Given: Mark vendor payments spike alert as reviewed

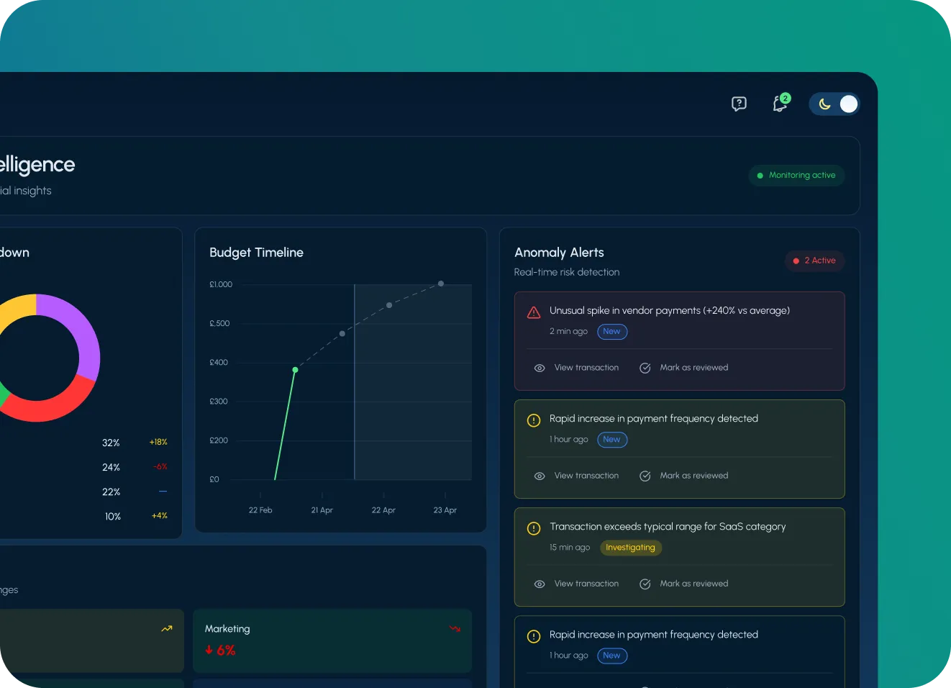Looking at the screenshot, I should [694, 368].
